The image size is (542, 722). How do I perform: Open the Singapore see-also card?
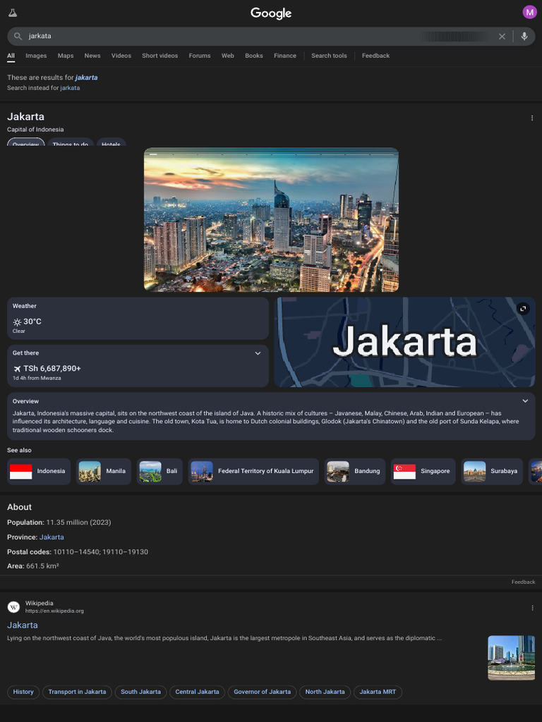[422, 471]
